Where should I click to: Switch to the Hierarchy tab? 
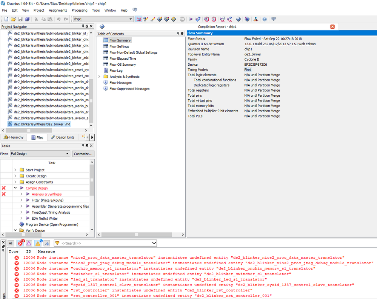coord(14,137)
